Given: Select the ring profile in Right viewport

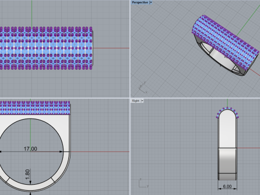Looking at the screenshot, I should tap(227, 144).
